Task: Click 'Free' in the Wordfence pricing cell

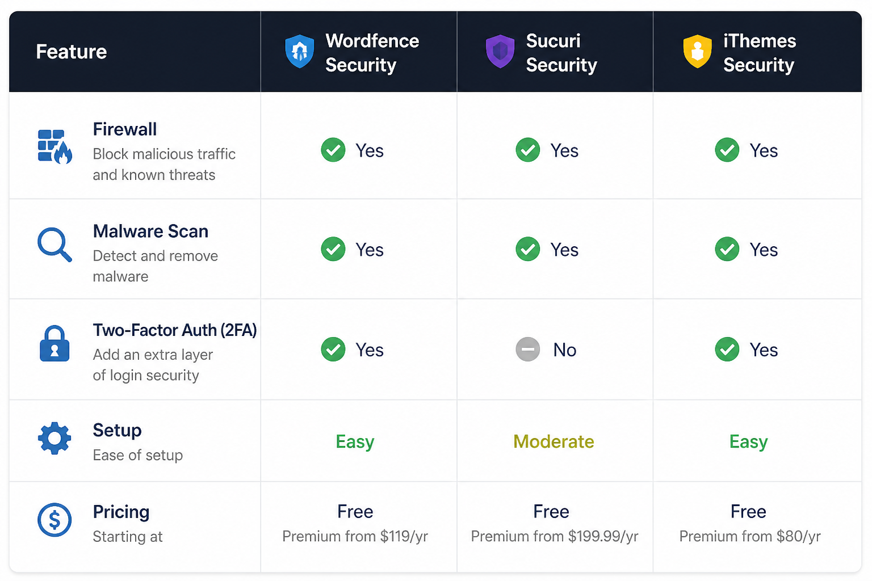Action: [355, 512]
